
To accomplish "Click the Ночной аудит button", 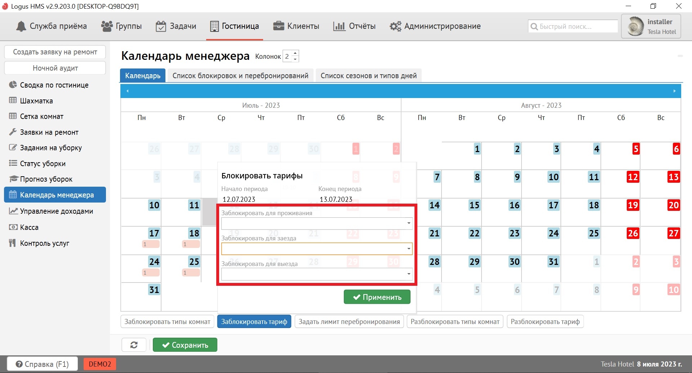I will pos(55,68).
